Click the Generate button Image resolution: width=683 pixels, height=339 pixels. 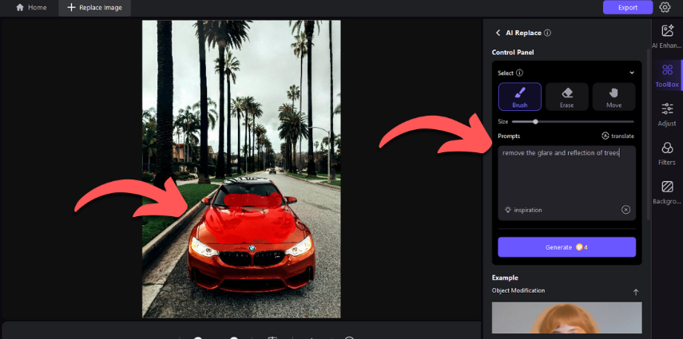[566, 247]
